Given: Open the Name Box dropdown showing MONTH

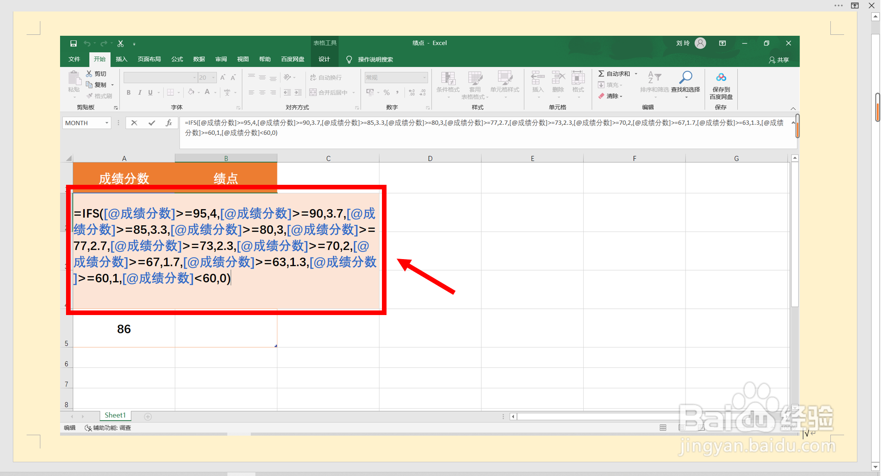Looking at the screenshot, I should (x=106, y=122).
